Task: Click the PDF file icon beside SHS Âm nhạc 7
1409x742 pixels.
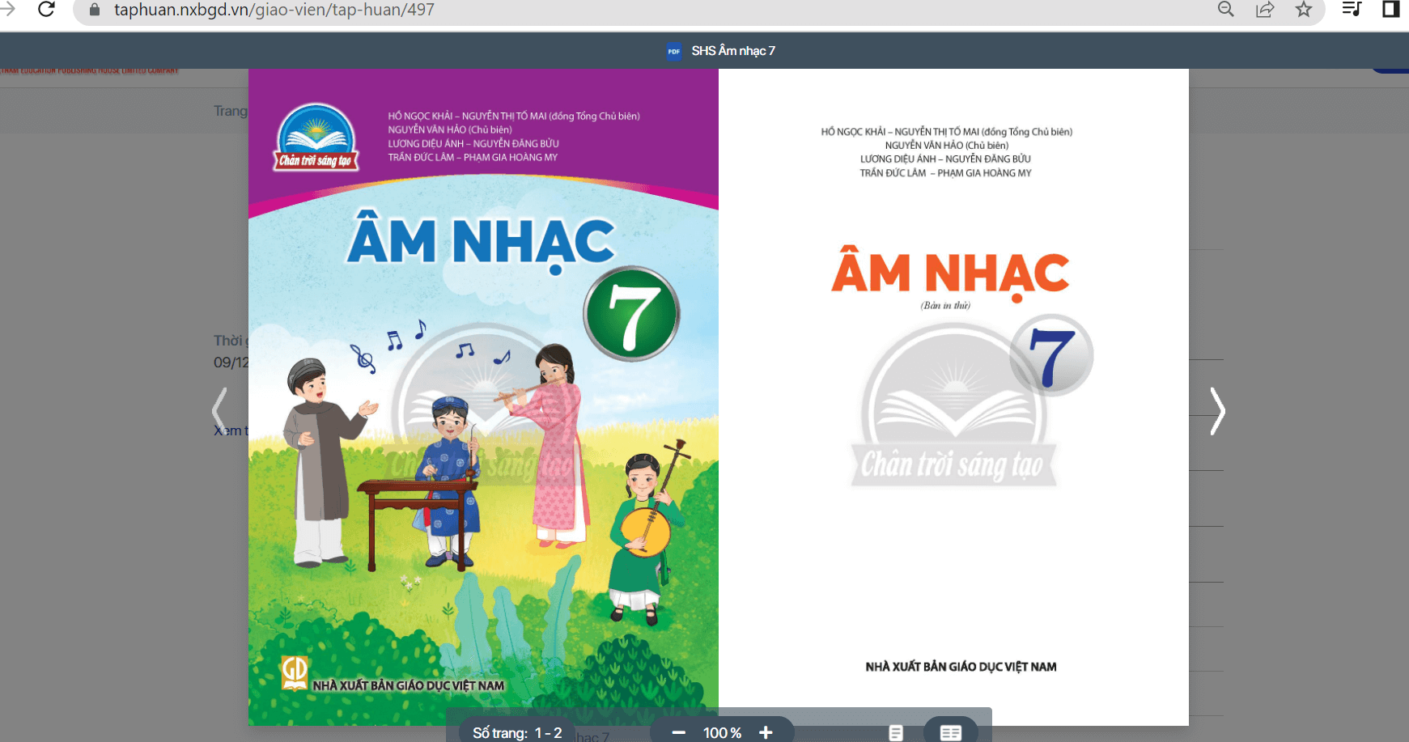Action: (674, 51)
